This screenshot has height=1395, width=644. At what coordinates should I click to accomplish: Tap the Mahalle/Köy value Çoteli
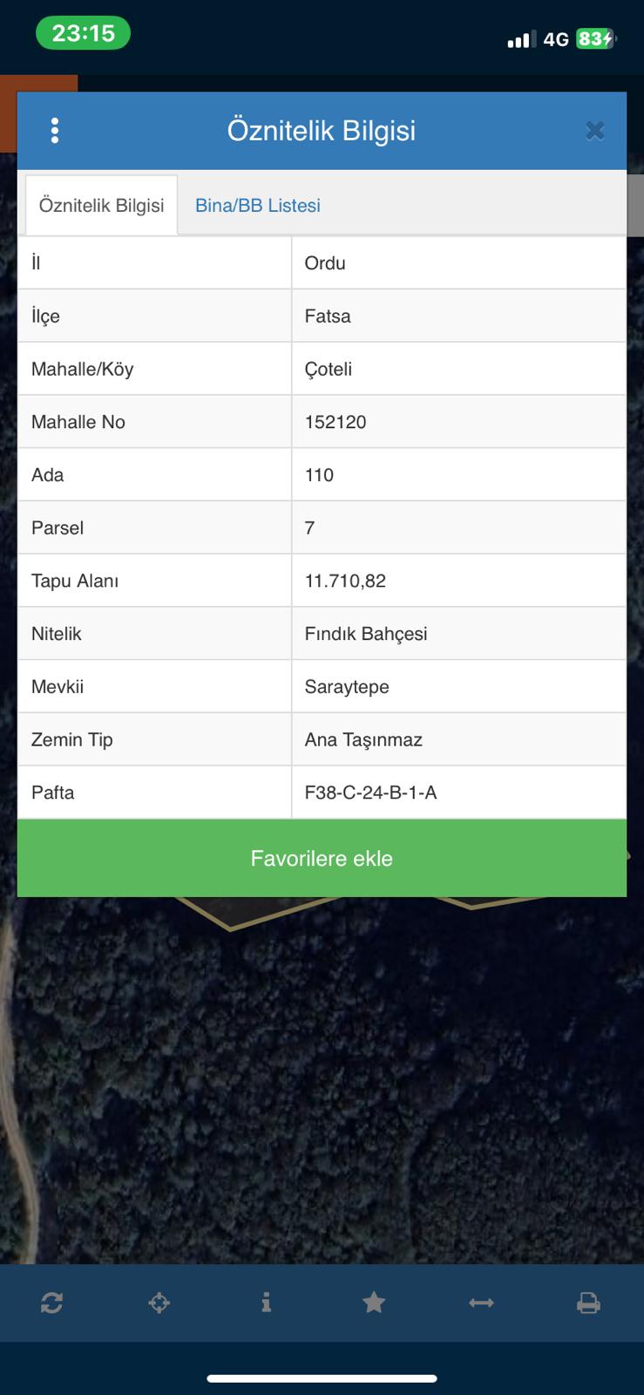(x=329, y=369)
